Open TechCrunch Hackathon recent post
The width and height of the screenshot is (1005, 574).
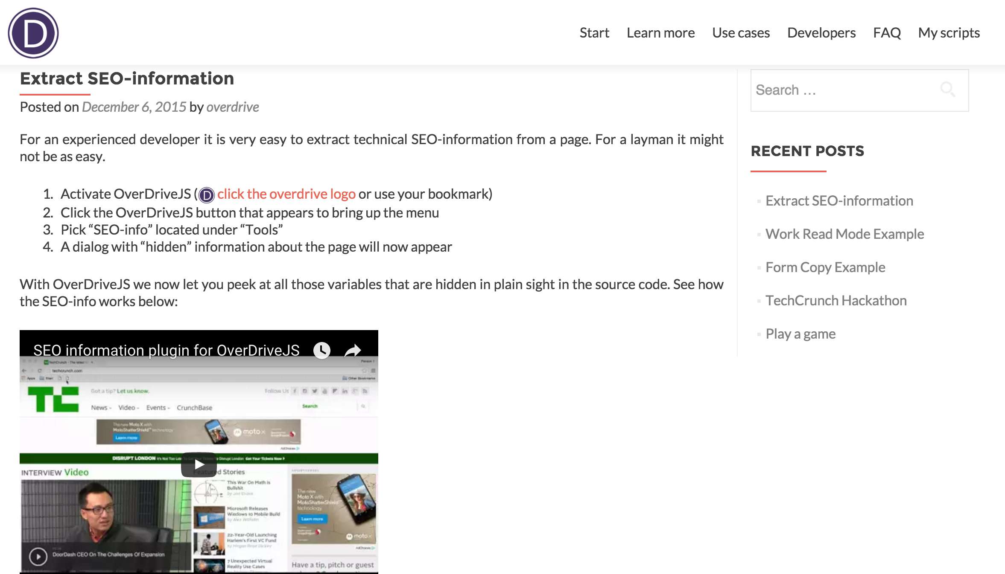point(836,301)
